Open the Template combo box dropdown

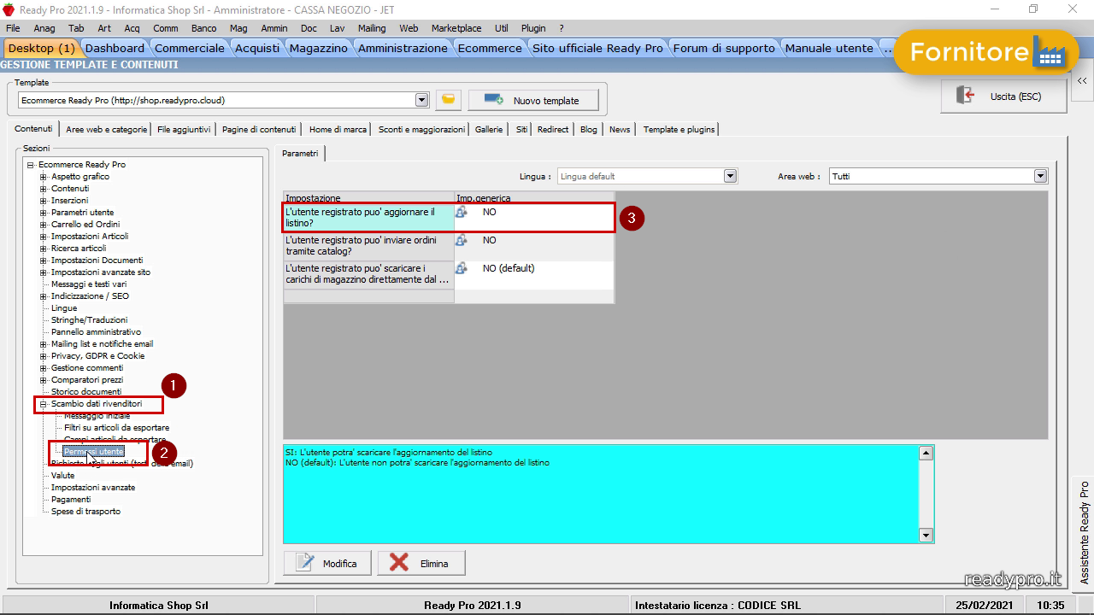coord(421,100)
